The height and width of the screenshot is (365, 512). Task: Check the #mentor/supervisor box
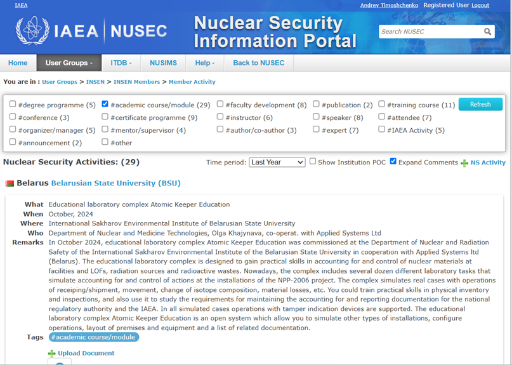[x=105, y=129]
